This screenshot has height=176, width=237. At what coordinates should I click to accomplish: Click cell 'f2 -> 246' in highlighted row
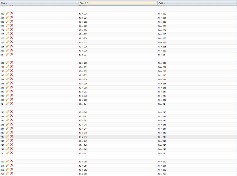pyautogui.click(x=84, y=137)
